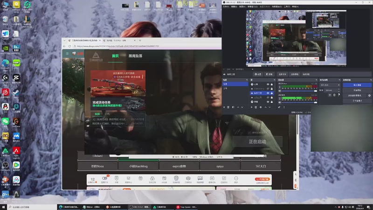The height and width of the screenshot is (210, 373).
Task: Open scene filters icon in Scenes toolbar
Action: (x=233, y=107)
